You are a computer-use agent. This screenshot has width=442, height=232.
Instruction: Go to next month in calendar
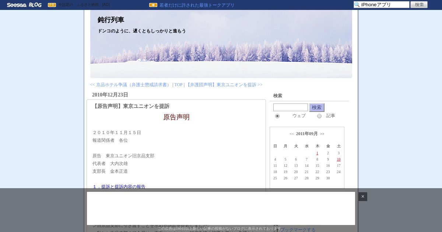click(x=322, y=134)
